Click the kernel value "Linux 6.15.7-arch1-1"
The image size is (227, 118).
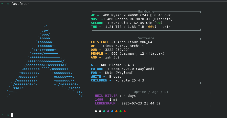pos(124,46)
